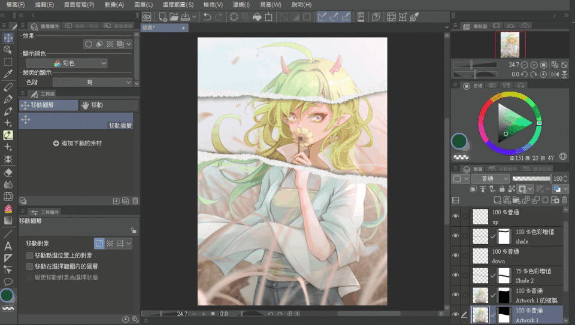Select the Eraser tool
The width and height of the screenshot is (575, 325).
pos(8,172)
